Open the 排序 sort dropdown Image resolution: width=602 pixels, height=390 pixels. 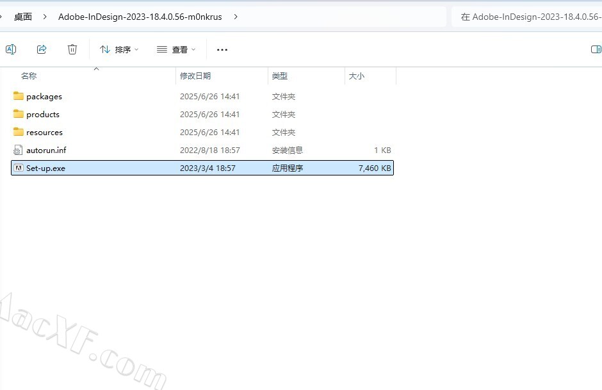(119, 49)
